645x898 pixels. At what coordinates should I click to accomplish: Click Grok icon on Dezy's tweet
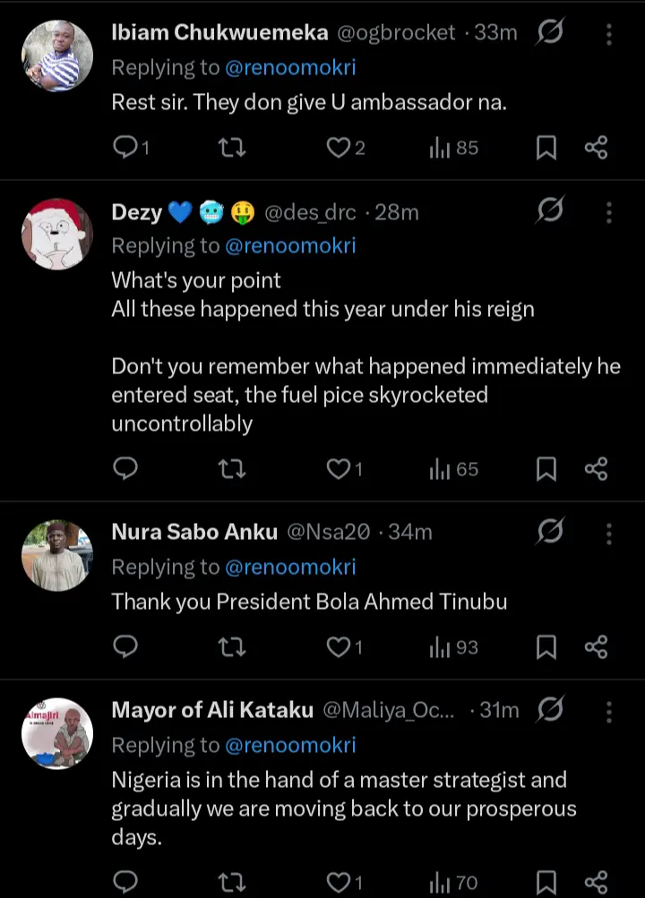550,211
